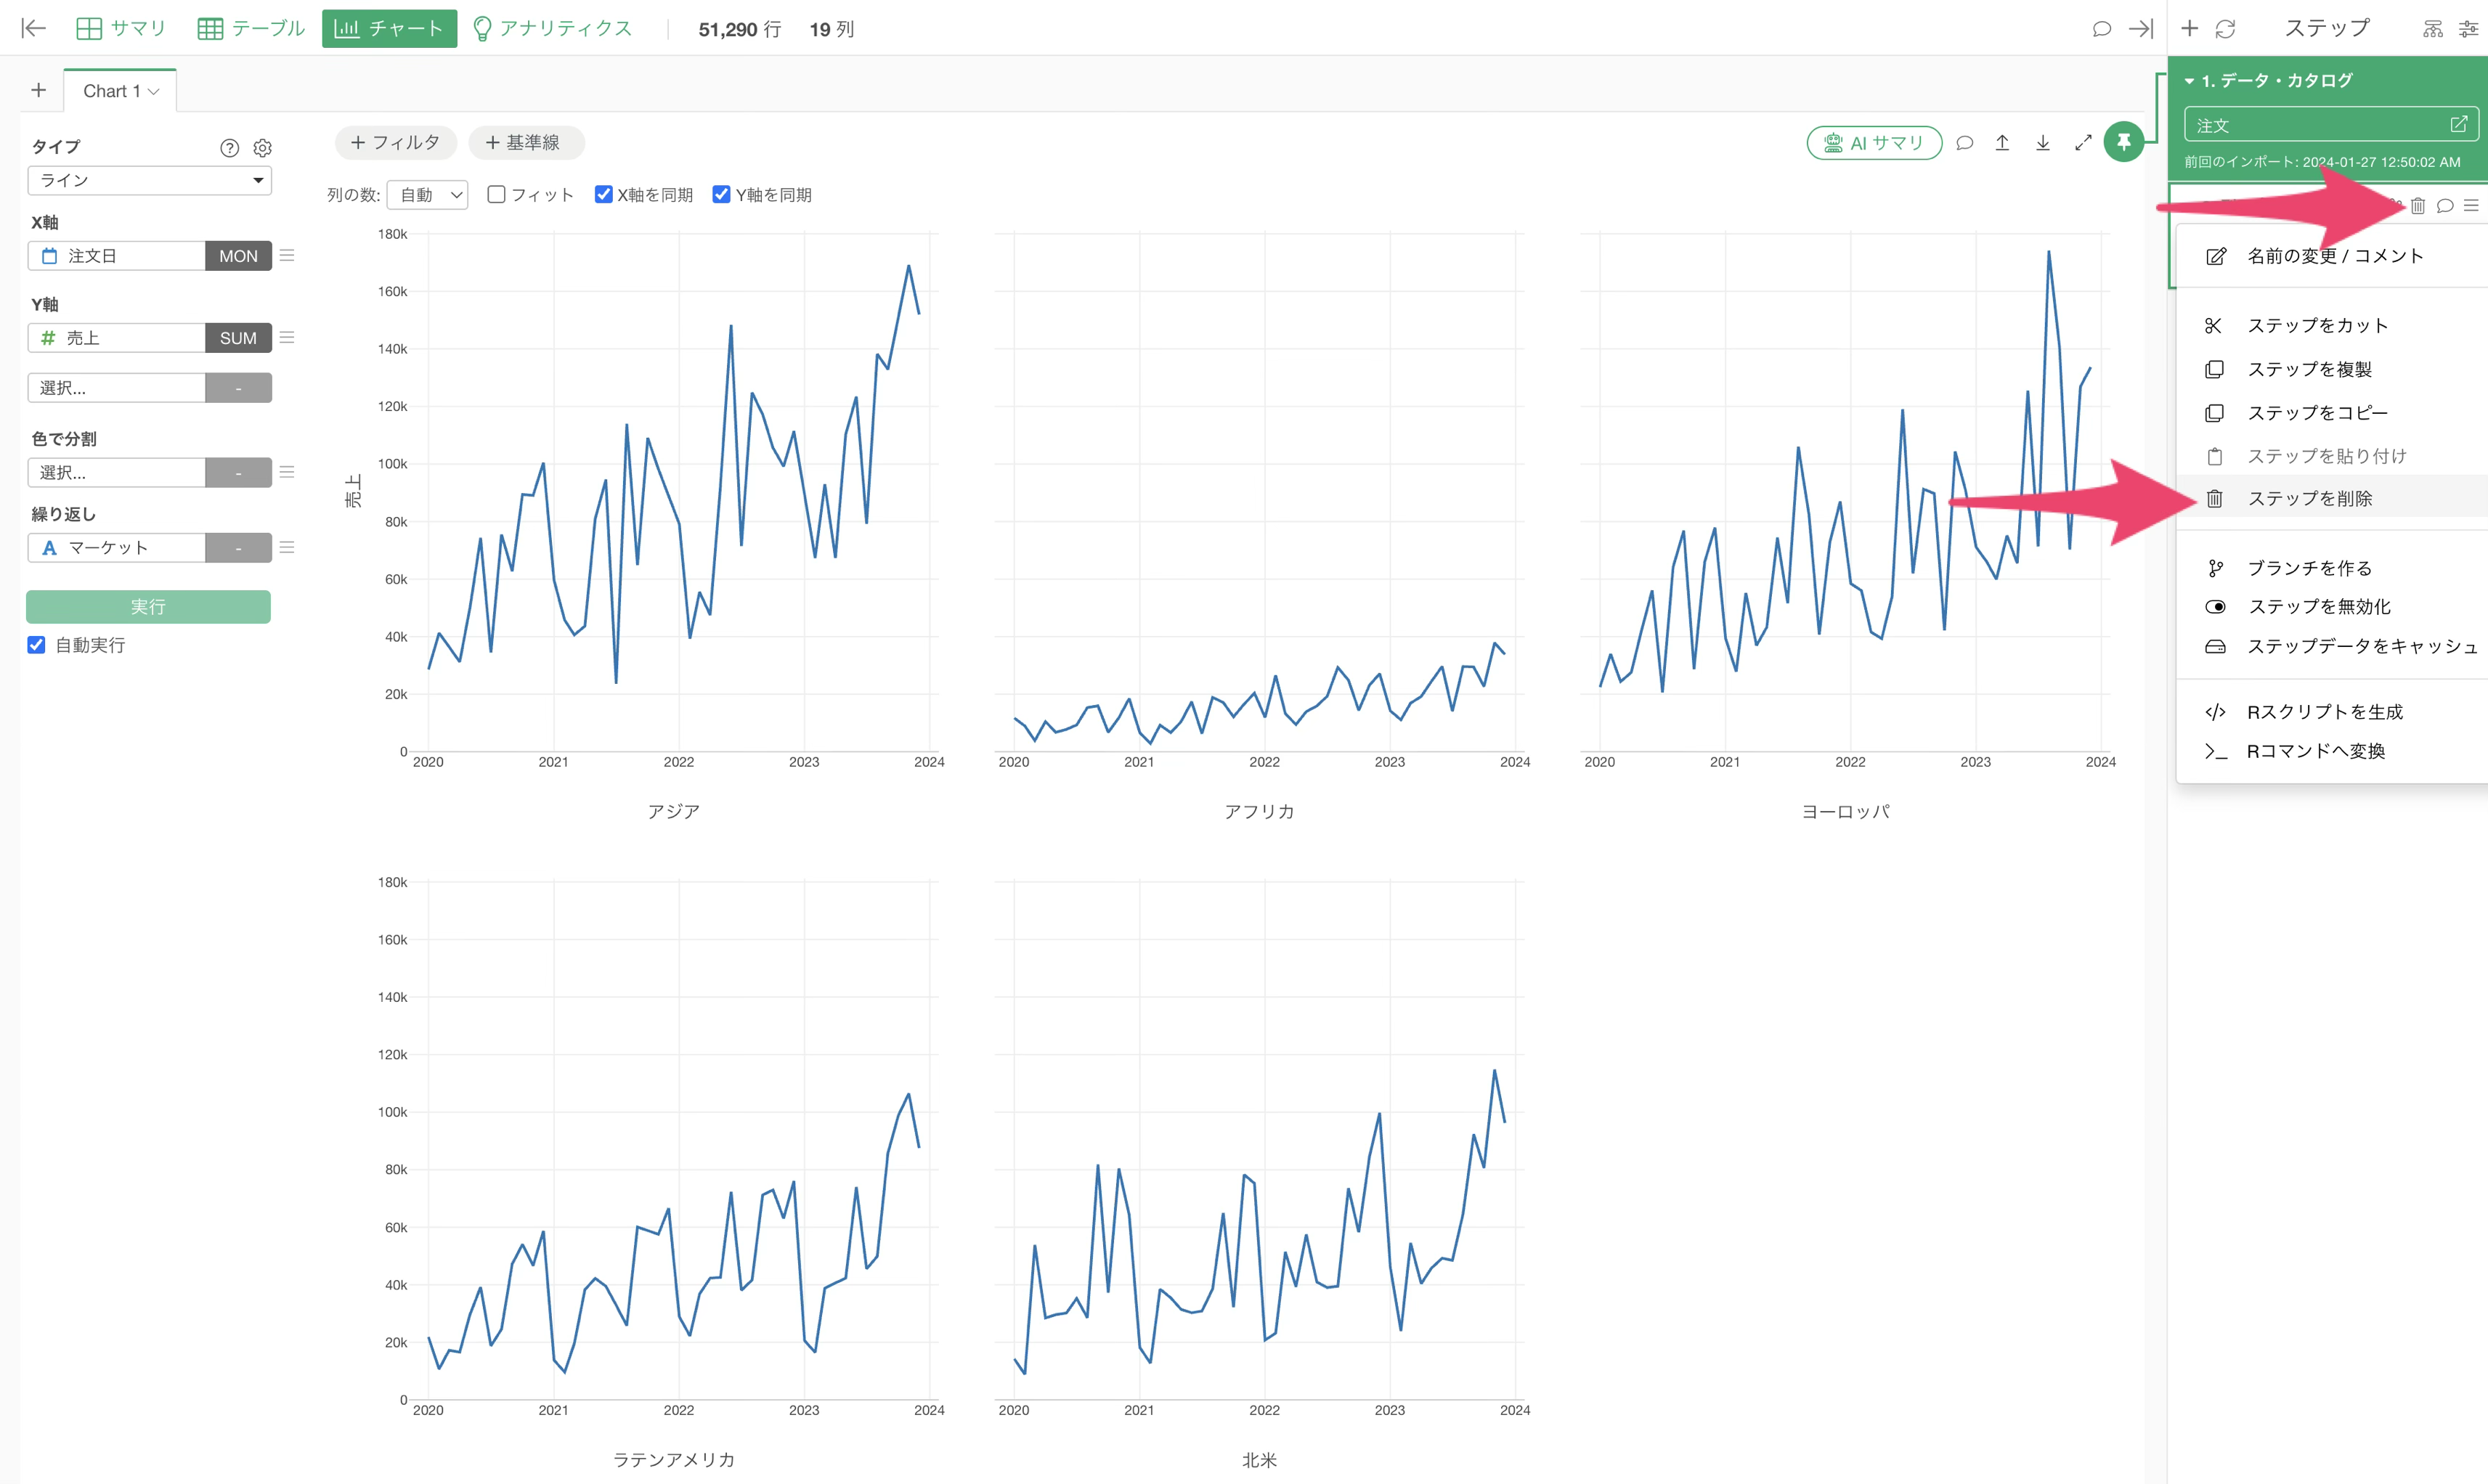The image size is (2488, 1484).
Task: Click the 色で分割 column selector field
Action: (116, 472)
